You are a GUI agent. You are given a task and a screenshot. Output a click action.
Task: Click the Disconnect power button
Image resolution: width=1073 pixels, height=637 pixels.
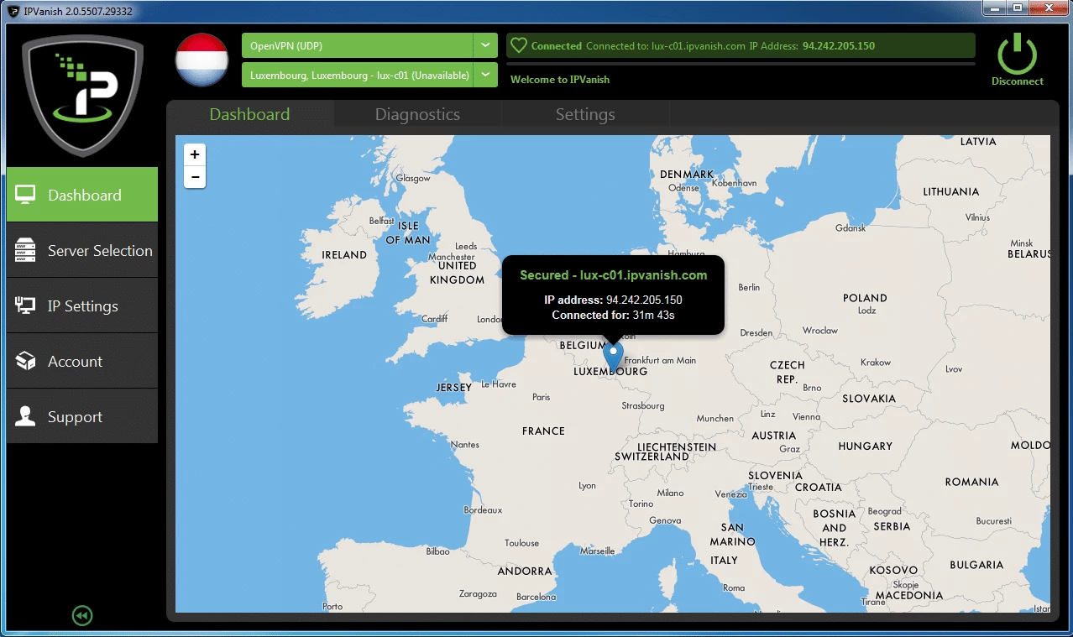pyautogui.click(x=1017, y=60)
